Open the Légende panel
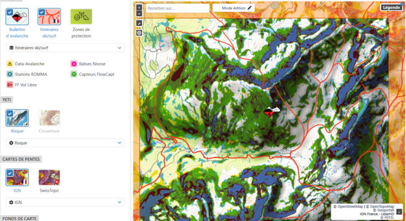 coord(390,7)
